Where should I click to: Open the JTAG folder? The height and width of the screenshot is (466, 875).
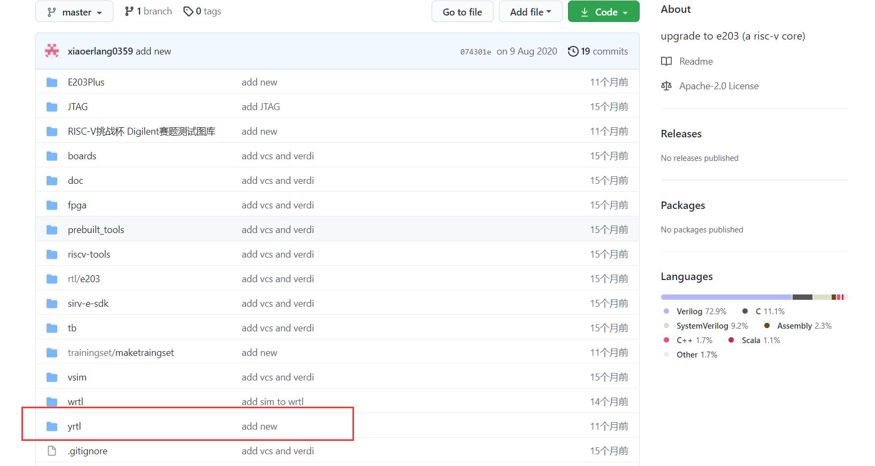pos(78,107)
